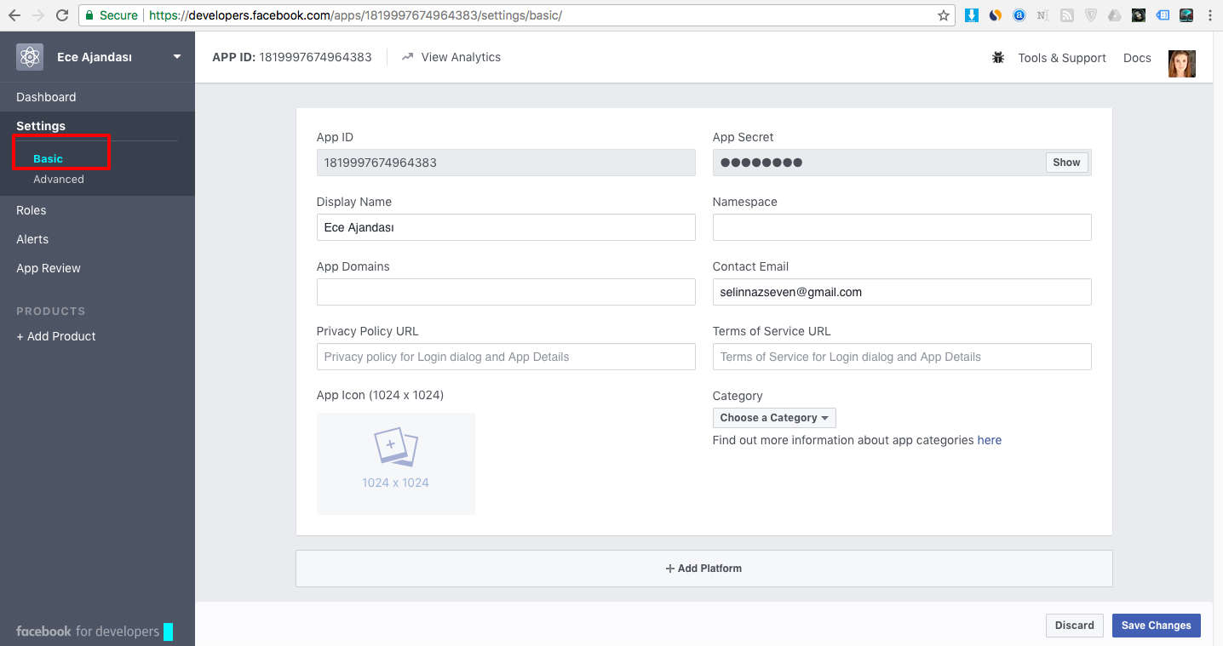
Task: Click the Google Drive extension icon
Action: [x=1115, y=15]
